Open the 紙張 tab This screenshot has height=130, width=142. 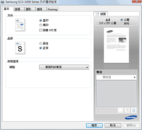click(19, 9)
